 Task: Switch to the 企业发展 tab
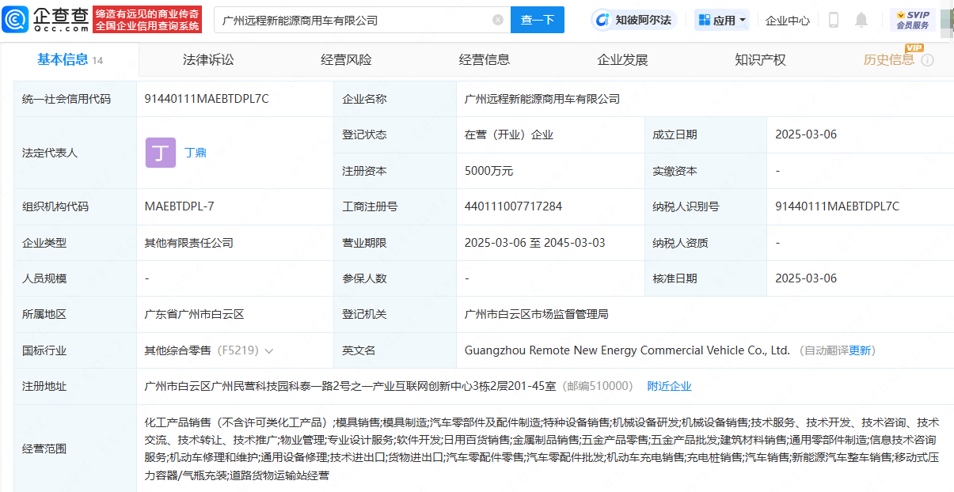622,59
